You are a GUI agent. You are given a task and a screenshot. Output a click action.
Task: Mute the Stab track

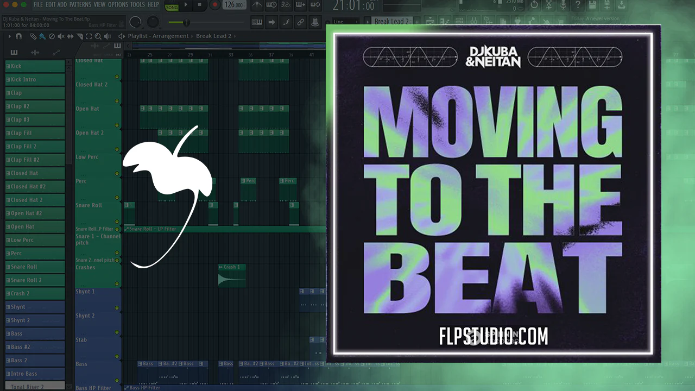pyautogui.click(x=117, y=357)
